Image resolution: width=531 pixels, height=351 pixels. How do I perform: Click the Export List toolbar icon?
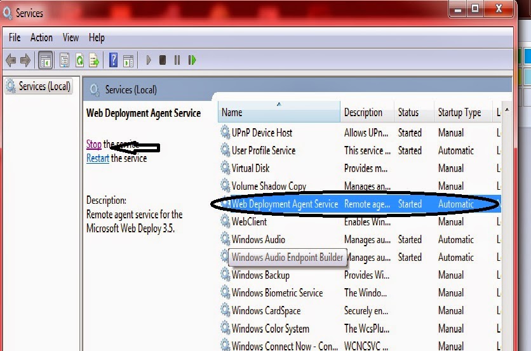click(94, 60)
